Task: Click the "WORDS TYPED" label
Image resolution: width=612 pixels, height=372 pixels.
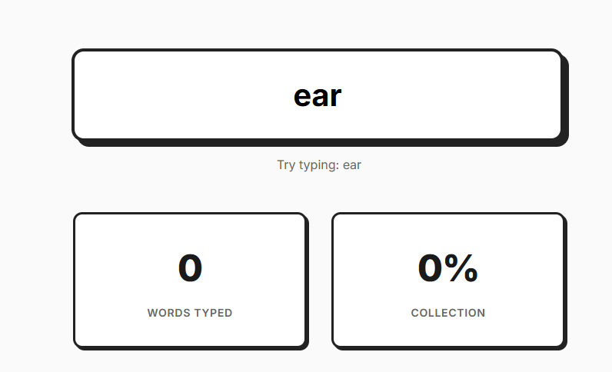Action: tap(190, 313)
